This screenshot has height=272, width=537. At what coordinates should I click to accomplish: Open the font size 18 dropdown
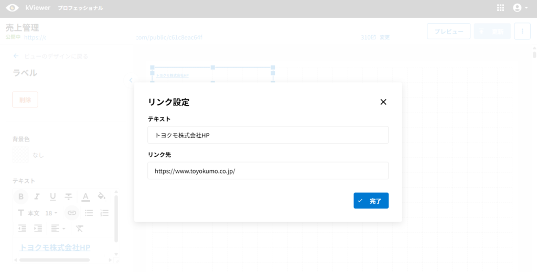(51, 213)
